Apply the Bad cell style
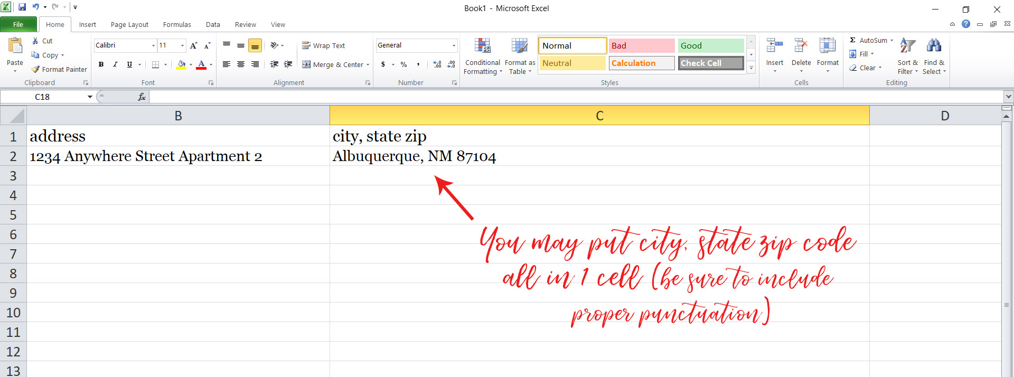This screenshot has height=377, width=1014. [x=642, y=45]
